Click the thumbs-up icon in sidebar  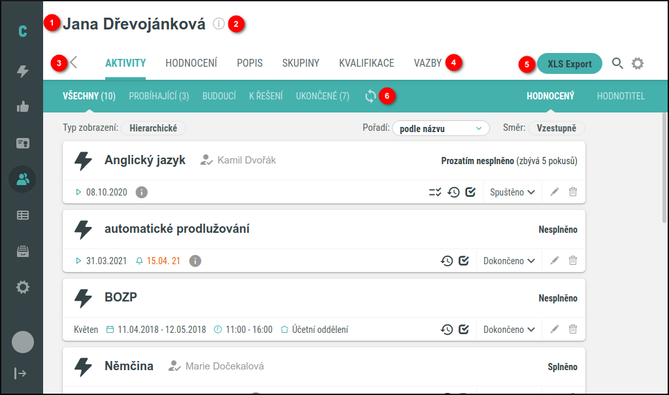point(23,107)
